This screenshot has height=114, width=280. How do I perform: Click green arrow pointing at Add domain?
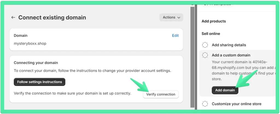[247, 79]
